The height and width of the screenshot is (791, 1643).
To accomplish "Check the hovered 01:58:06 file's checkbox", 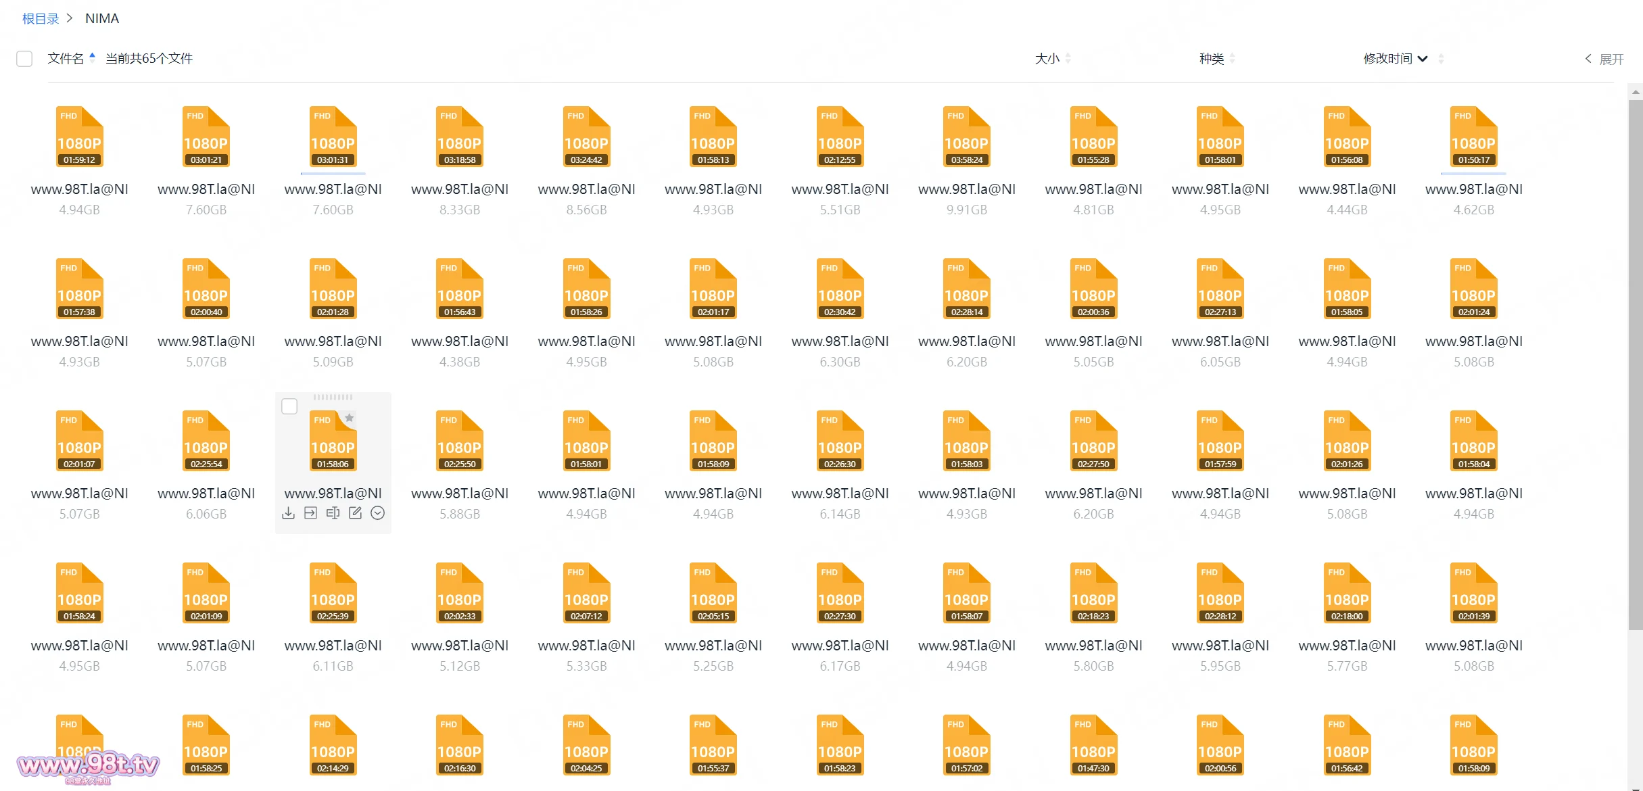I will point(289,406).
